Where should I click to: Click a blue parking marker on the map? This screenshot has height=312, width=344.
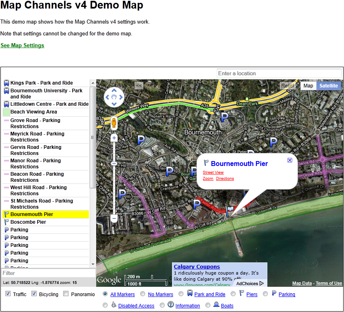141,140
